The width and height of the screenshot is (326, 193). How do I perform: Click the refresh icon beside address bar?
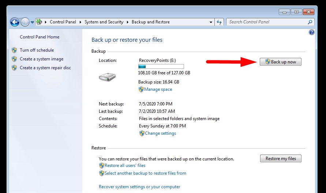pos(219,22)
